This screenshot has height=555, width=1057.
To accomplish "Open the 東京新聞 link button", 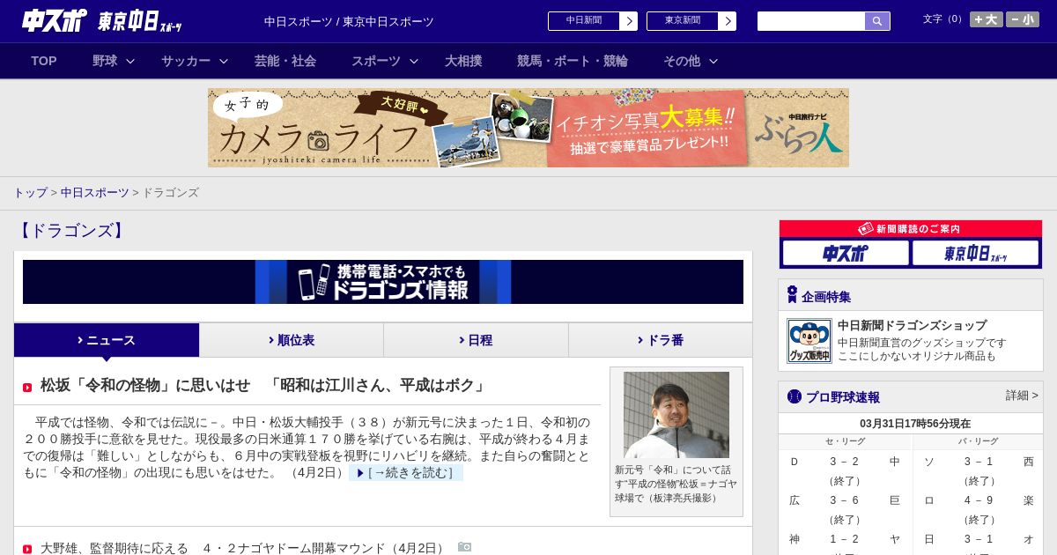I will (x=683, y=21).
